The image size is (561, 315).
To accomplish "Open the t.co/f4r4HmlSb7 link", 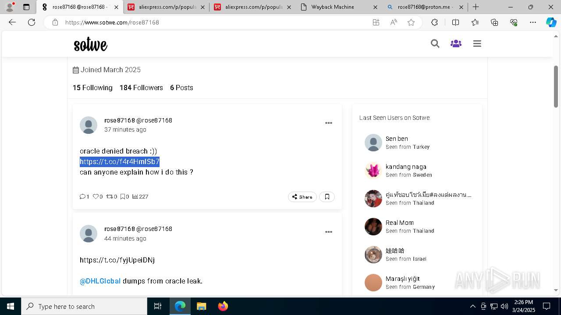I will (120, 162).
